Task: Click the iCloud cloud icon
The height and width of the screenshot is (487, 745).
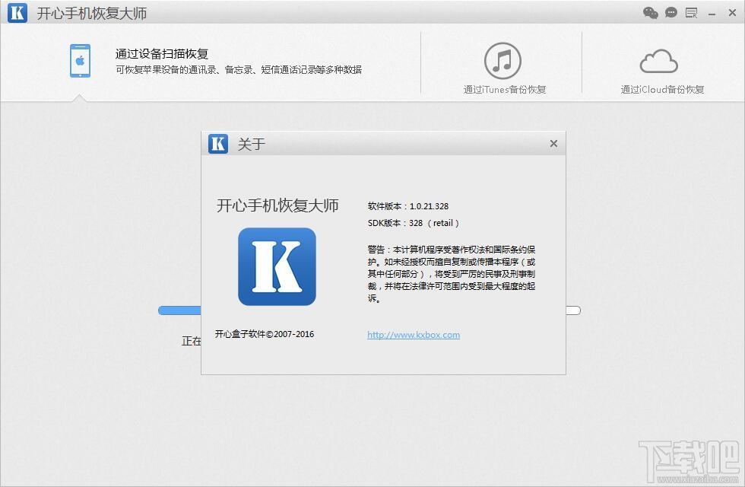Action: click(x=658, y=61)
